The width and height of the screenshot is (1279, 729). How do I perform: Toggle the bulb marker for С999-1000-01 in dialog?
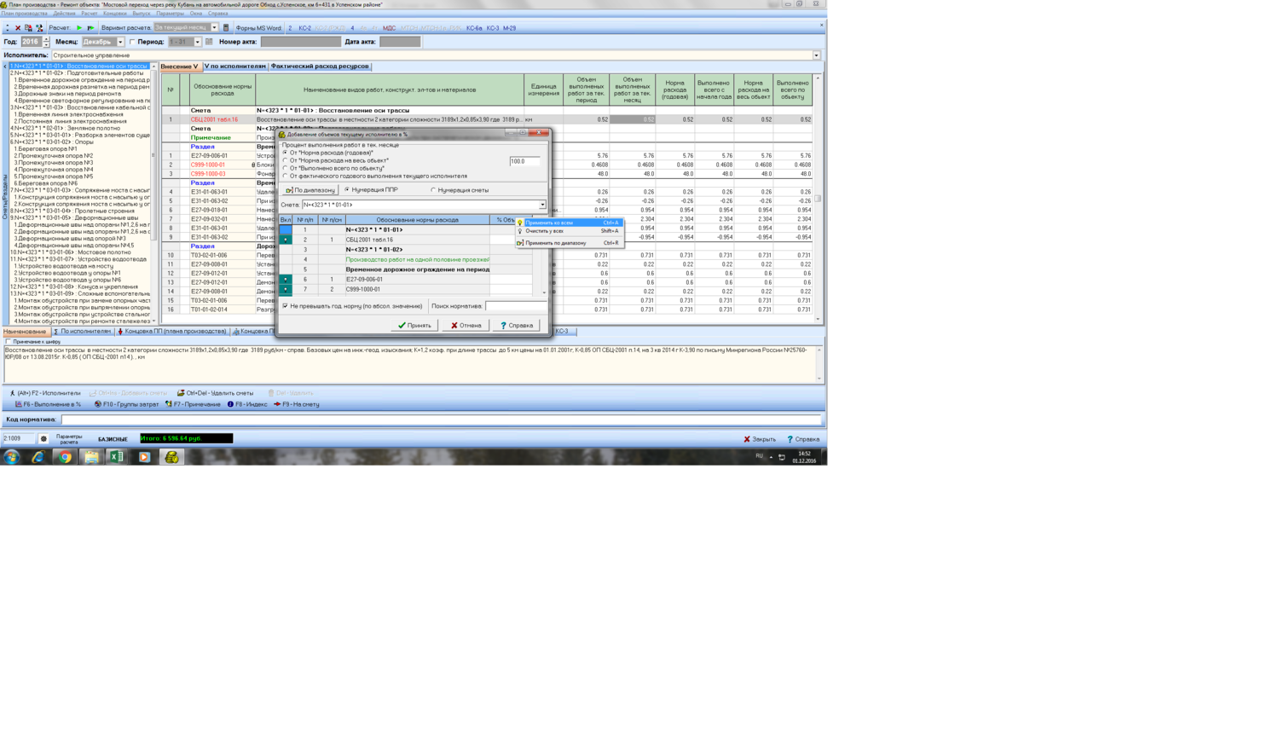[x=286, y=289]
